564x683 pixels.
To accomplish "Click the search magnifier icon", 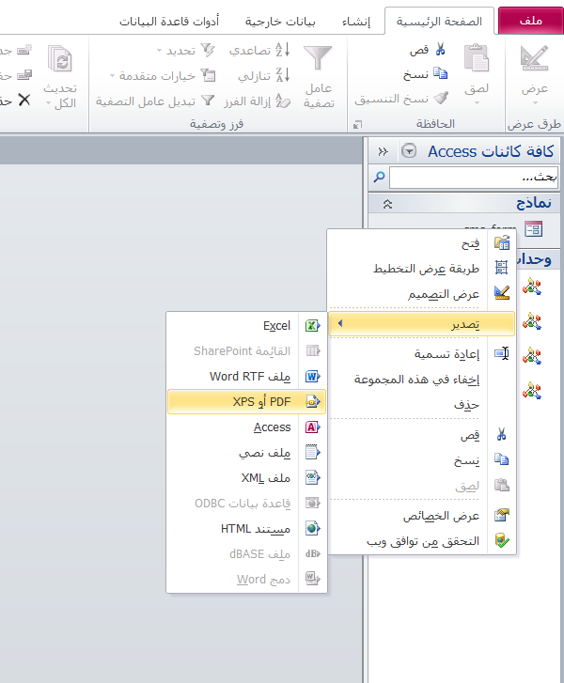I will 379,177.
